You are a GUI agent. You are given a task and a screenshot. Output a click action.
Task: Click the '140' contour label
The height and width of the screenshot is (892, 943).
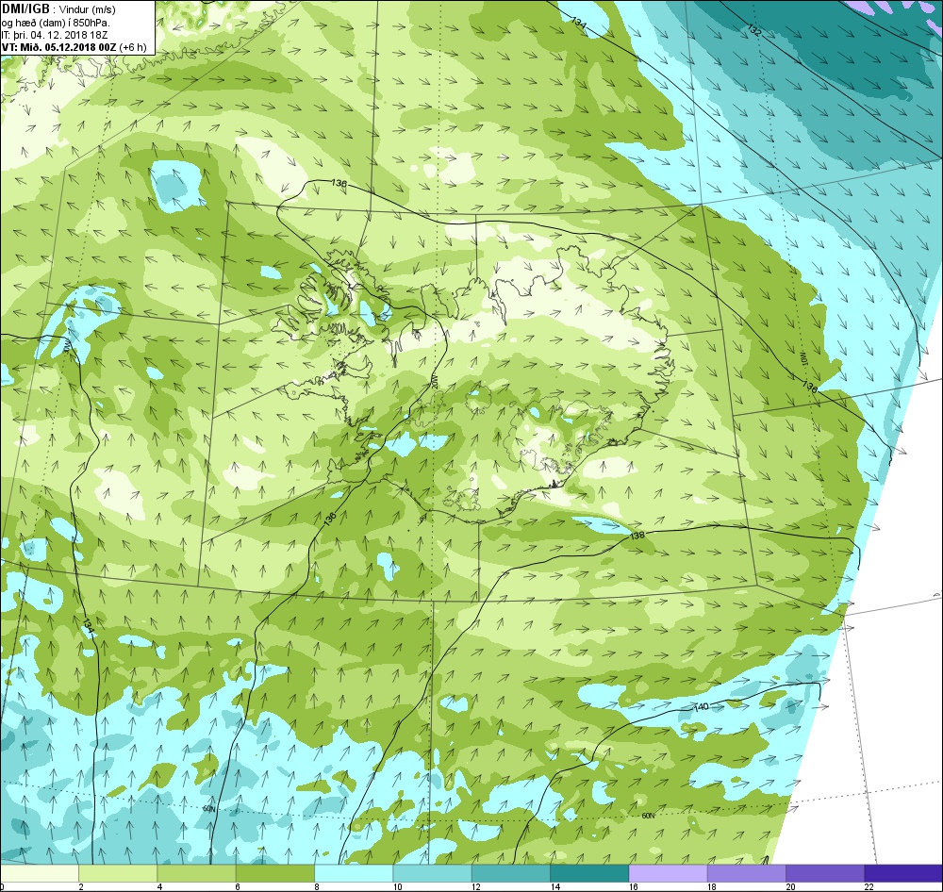tap(702, 707)
